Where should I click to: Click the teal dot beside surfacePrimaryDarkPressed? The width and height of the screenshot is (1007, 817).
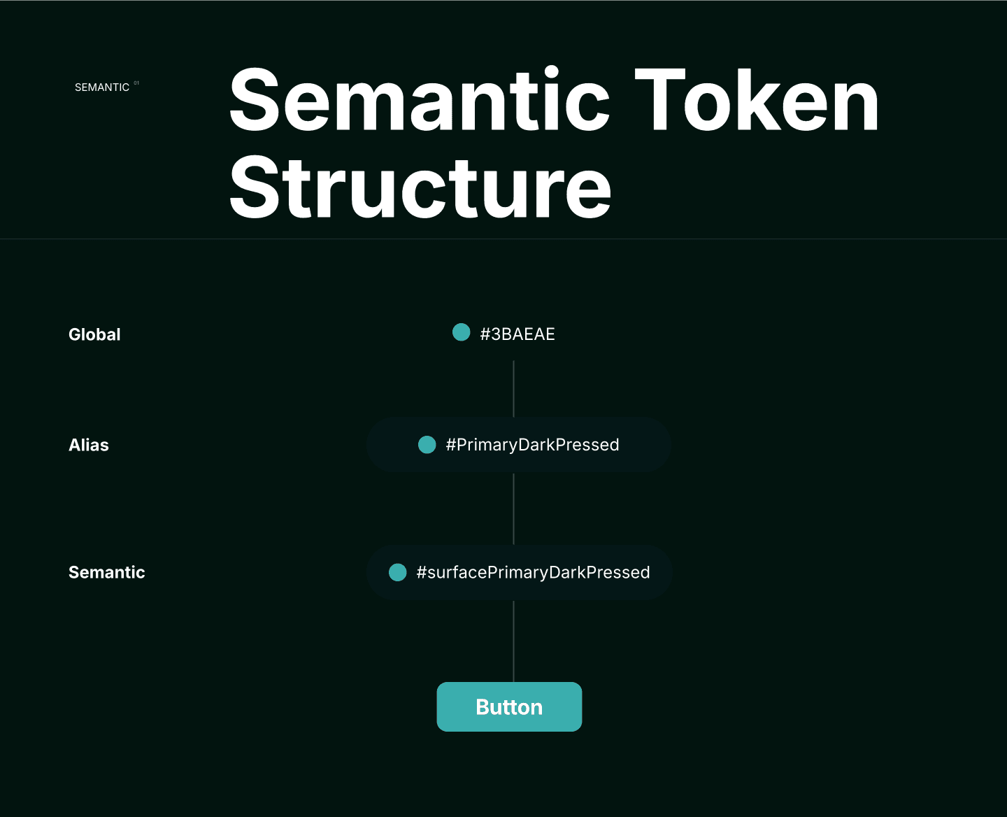398,572
